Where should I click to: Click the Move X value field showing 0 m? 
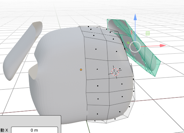(x=35, y=130)
